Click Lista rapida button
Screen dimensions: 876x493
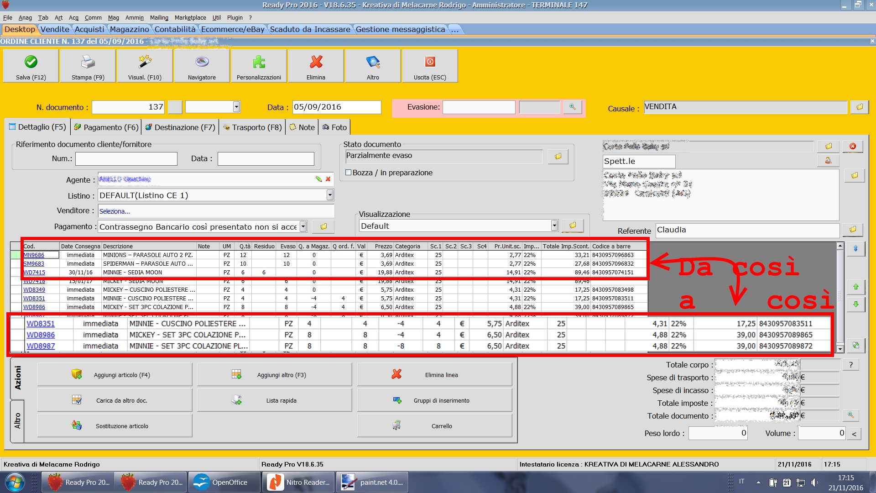pos(275,400)
